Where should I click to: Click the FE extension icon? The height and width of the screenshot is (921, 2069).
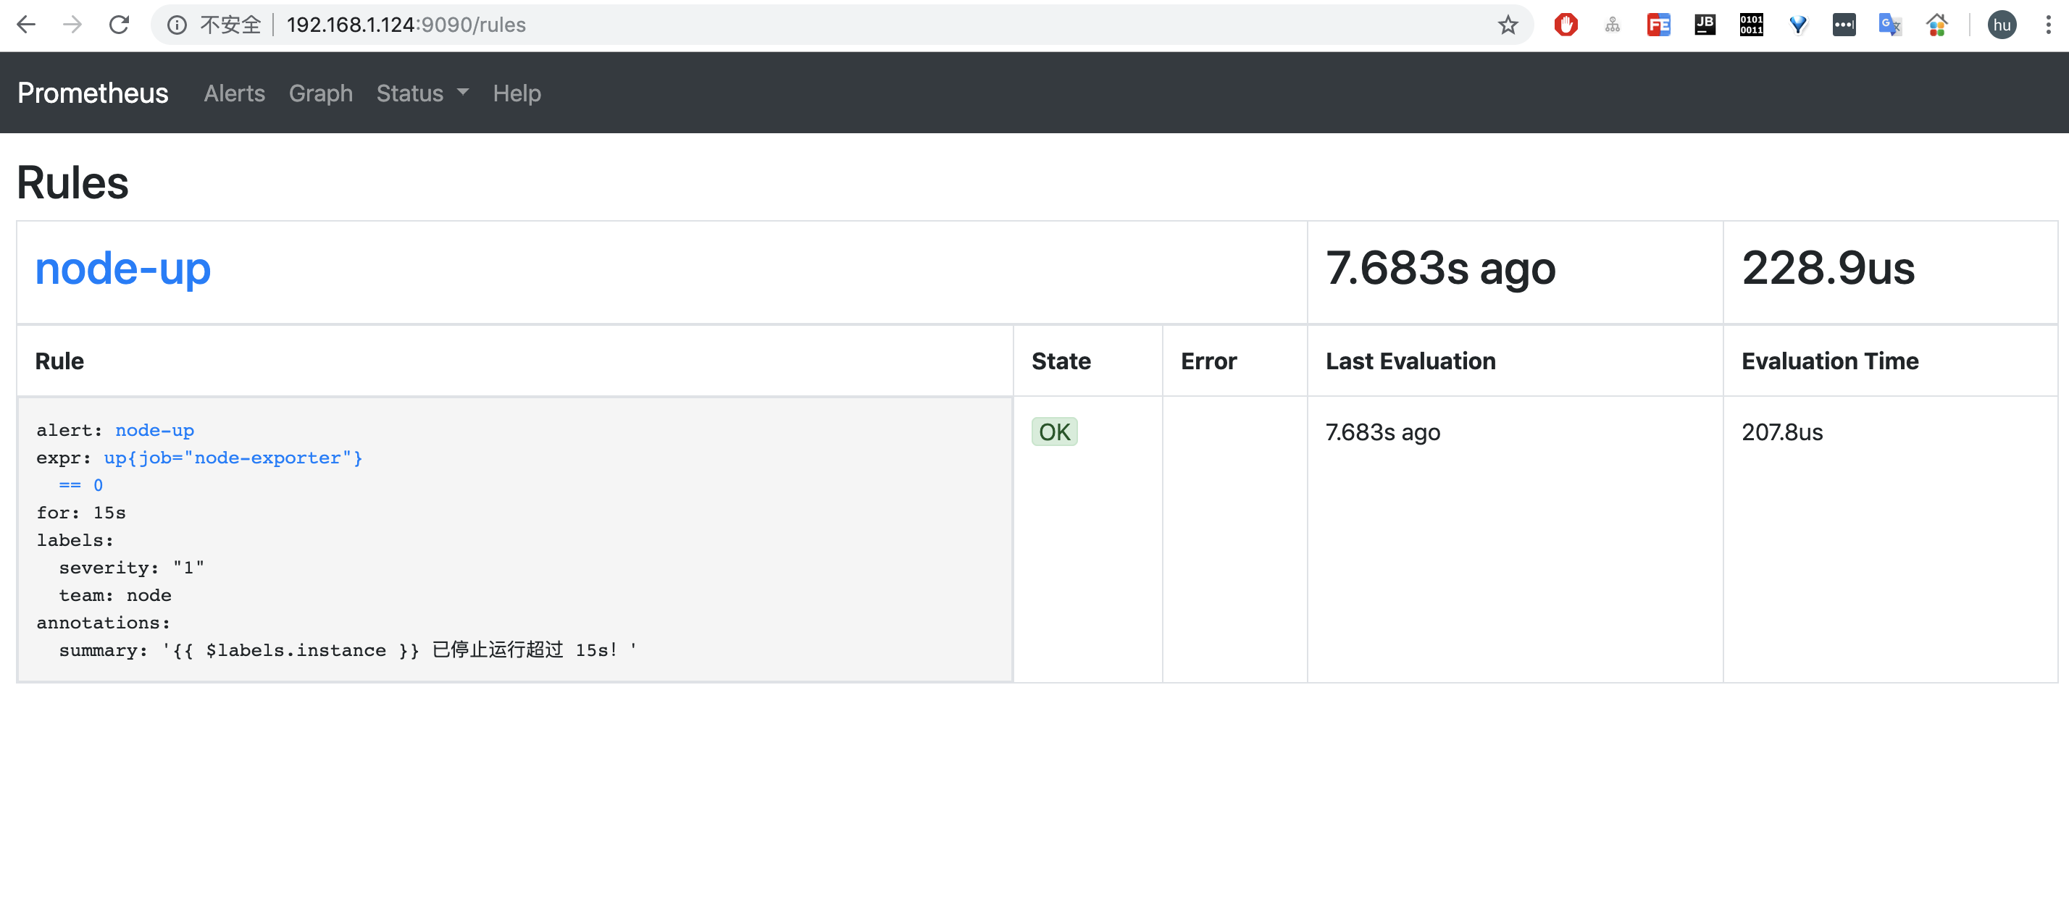pyautogui.click(x=1658, y=25)
